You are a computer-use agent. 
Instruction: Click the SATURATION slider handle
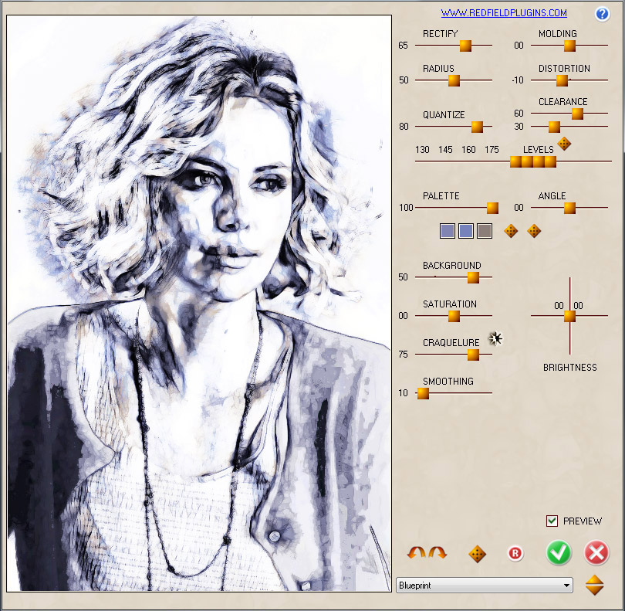click(454, 316)
